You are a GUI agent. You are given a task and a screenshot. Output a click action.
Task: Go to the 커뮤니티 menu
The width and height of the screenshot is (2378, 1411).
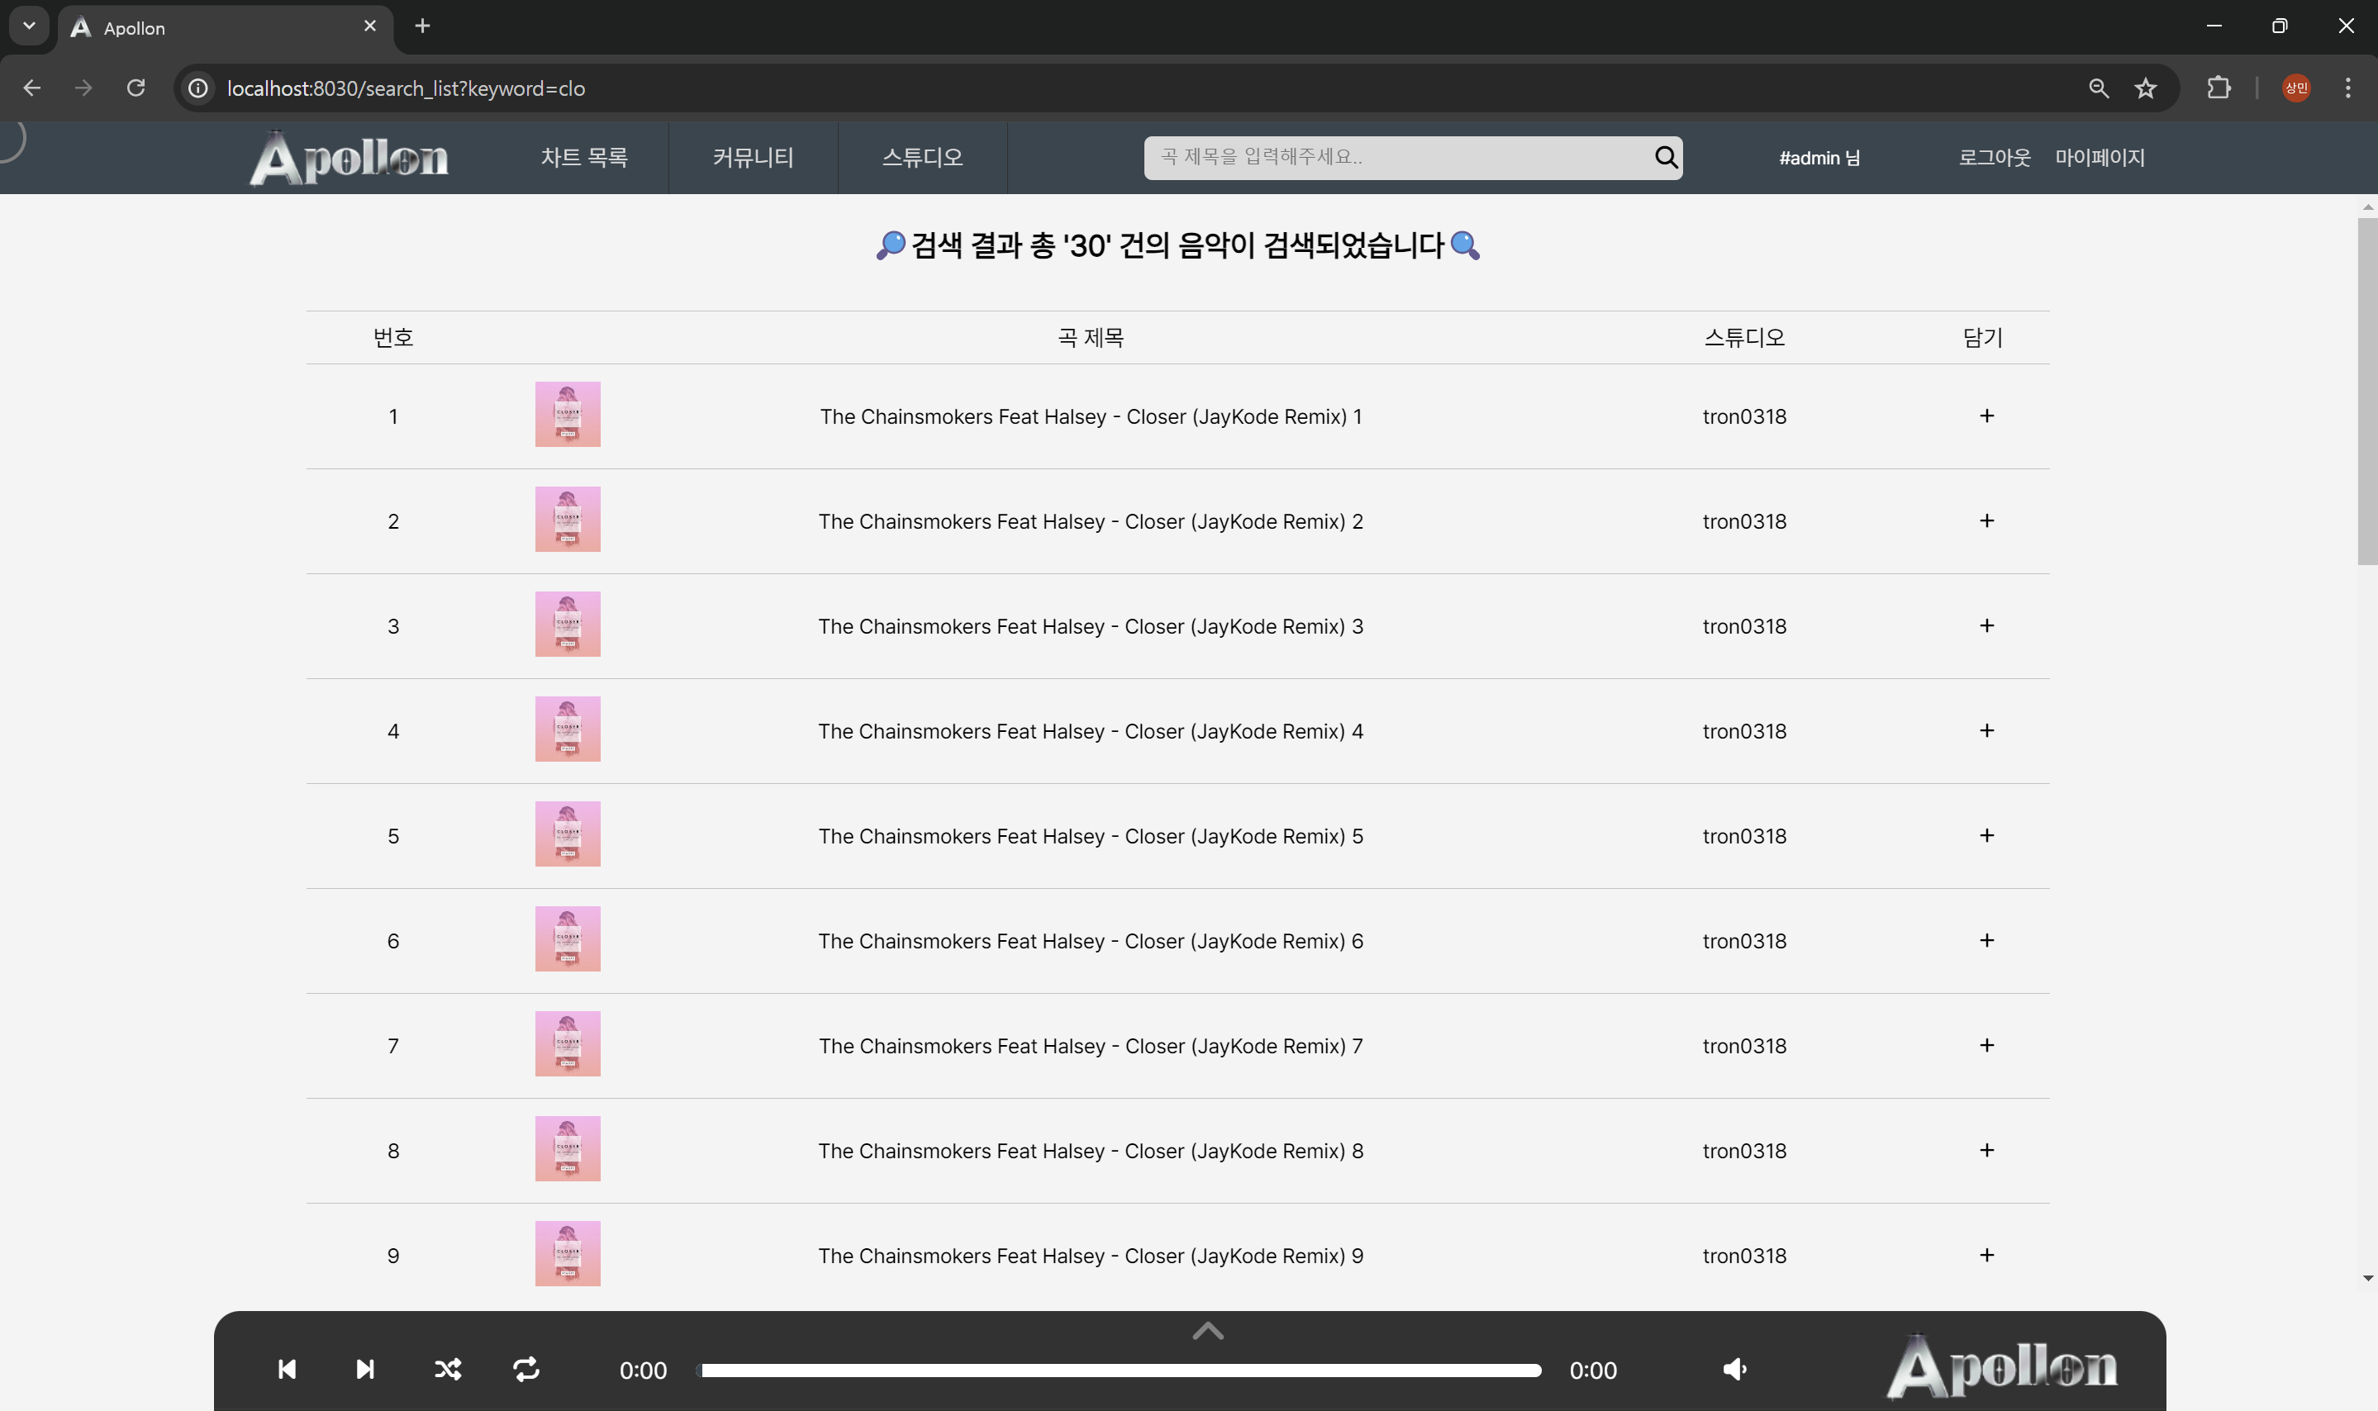[753, 158]
